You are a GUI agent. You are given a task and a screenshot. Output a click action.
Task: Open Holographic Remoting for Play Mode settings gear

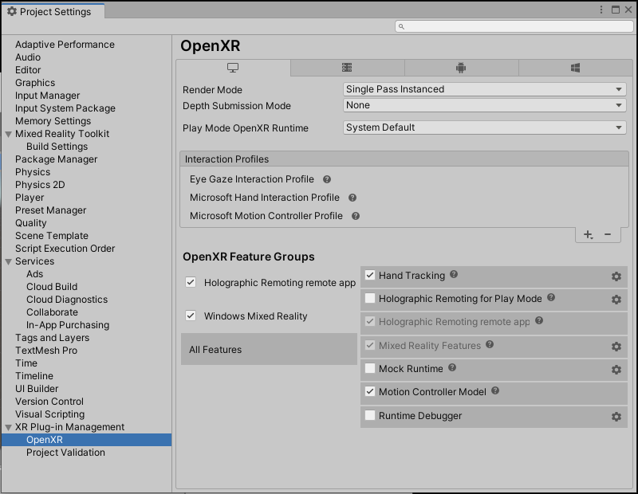click(616, 300)
